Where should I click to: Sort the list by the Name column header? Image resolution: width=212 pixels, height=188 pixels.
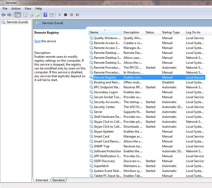94,32
